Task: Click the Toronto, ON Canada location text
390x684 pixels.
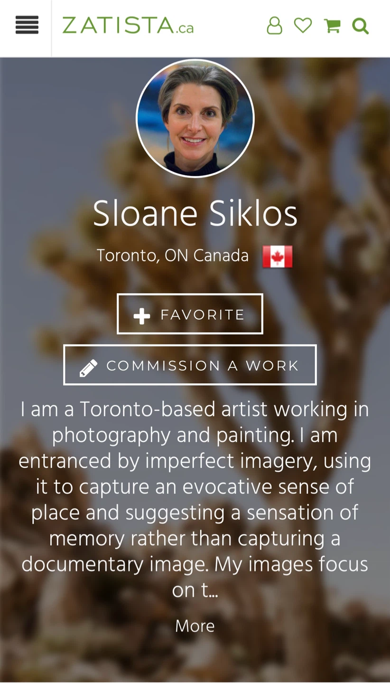Action: tap(173, 256)
